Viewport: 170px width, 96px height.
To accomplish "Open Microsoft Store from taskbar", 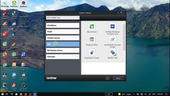I will 16,94.
